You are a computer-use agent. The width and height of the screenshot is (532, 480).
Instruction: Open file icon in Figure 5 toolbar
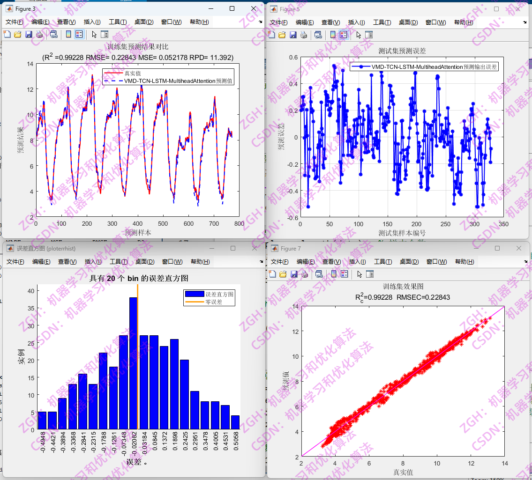tap(282, 35)
